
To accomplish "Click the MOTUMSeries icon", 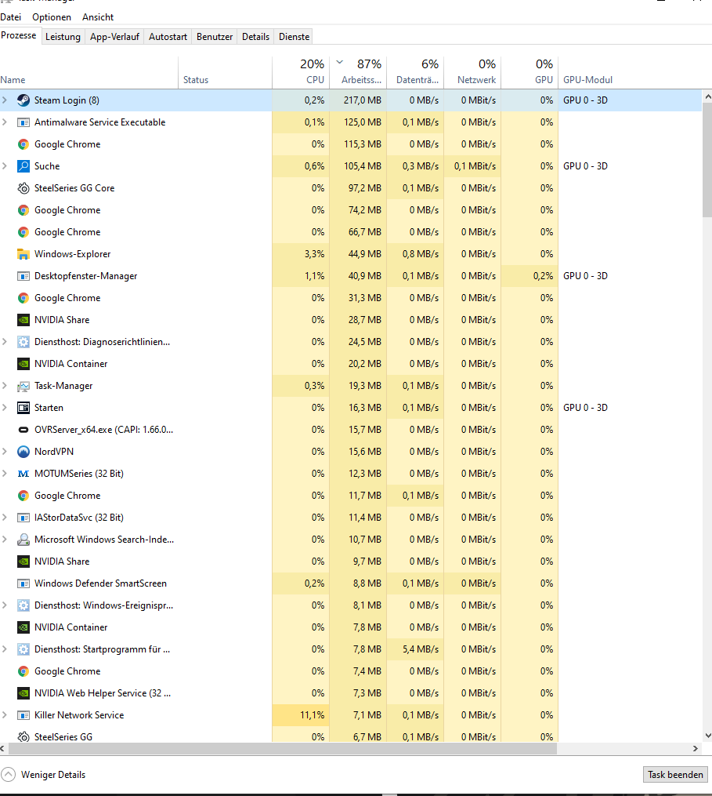I will coord(23,474).
